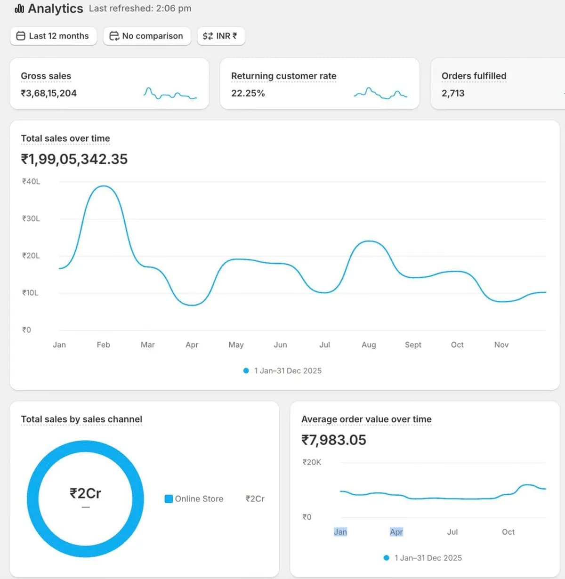Screen dimensions: 565x579
Task: Open the Last 12 months date range picker
Action: 53,36
